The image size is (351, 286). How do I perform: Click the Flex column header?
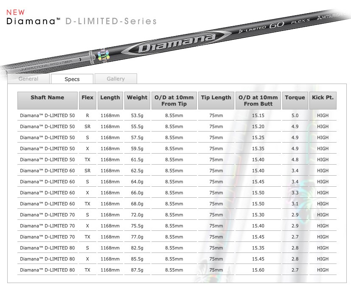pos(87,98)
